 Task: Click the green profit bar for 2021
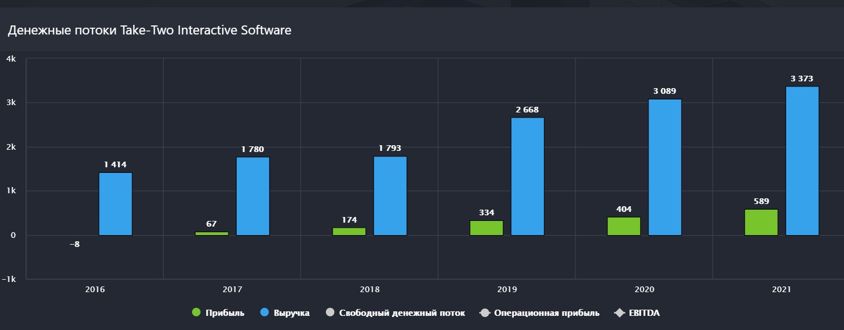pos(761,222)
